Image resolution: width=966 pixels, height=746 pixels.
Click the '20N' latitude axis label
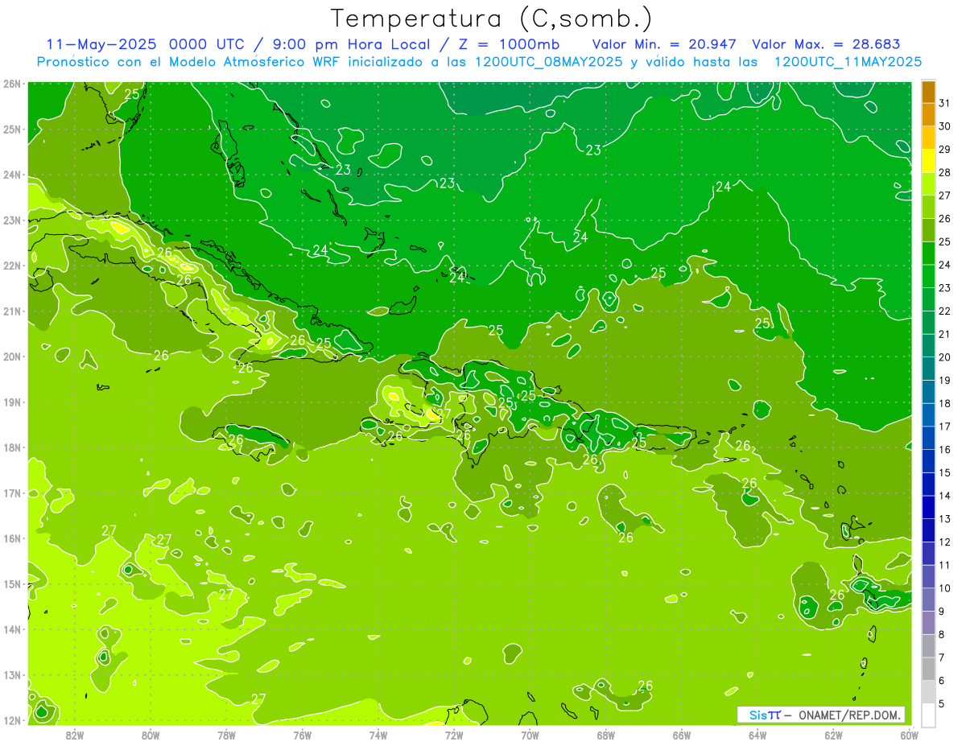click(13, 357)
